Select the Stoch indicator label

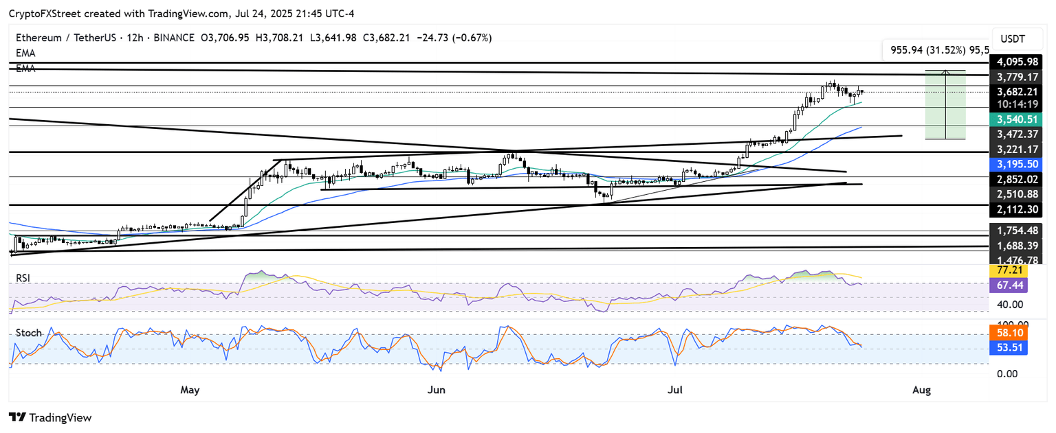(x=28, y=333)
